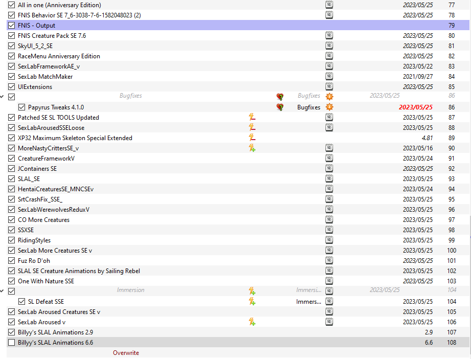
Task: Select CO More Creatures mod name
Action: (x=43, y=220)
